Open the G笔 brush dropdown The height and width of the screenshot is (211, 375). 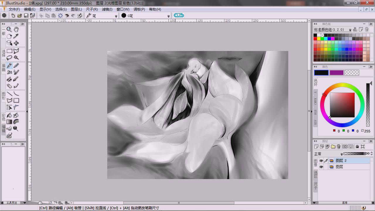click(168, 16)
